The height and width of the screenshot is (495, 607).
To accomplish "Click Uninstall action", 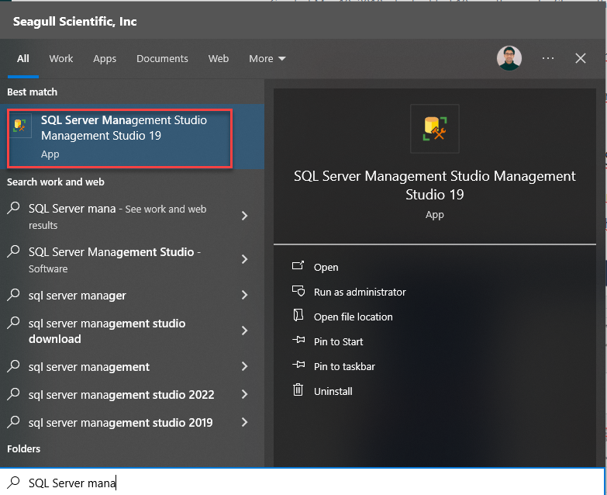I will coord(333,391).
